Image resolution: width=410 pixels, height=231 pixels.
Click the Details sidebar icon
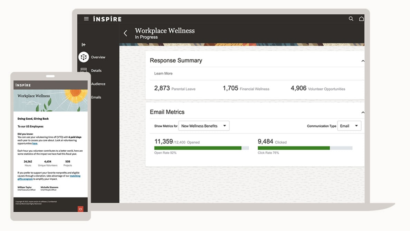(x=84, y=70)
